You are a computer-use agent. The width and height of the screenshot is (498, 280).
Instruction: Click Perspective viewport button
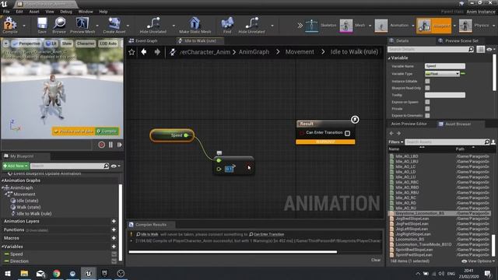point(26,44)
